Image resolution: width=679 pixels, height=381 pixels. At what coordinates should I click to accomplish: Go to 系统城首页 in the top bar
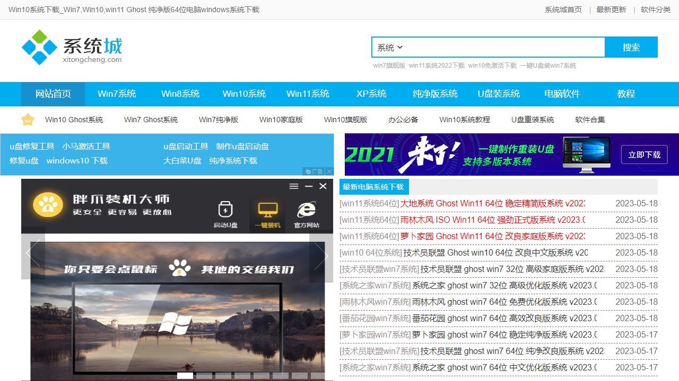[563, 10]
